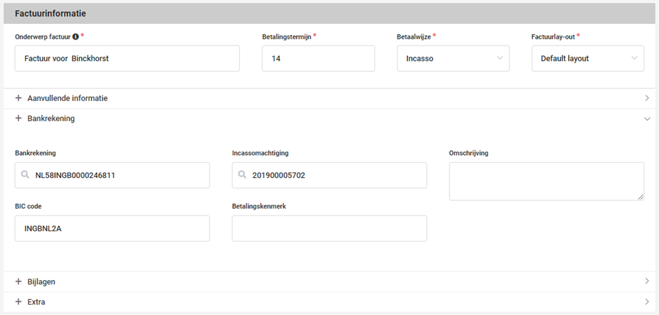Click the plus icon before Aanvullende informatie
Image resolution: width=659 pixels, height=315 pixels.
18,98
